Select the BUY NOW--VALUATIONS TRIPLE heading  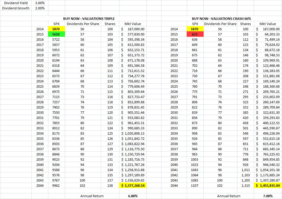coord(89,19)
